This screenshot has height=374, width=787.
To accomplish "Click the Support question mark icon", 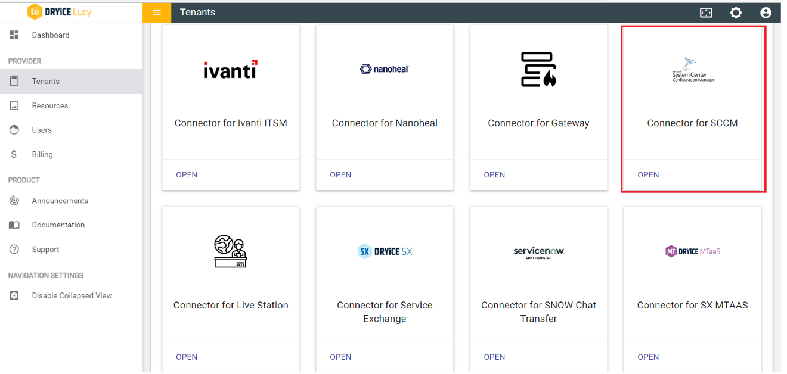I will click(x=14, y=249).
